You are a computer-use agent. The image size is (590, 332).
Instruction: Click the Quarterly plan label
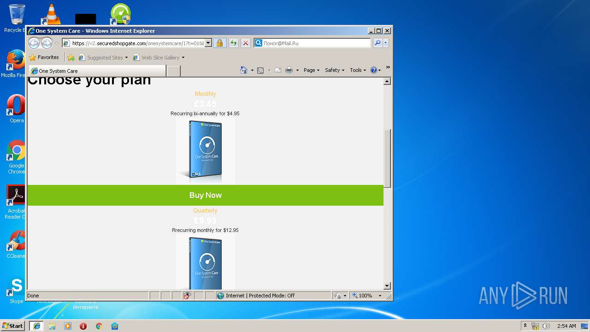[205, 210]
